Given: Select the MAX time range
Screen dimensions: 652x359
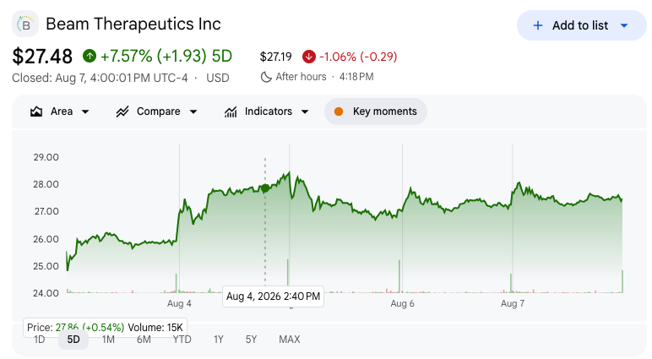Looking at the screenshot, I should [290, 340].
